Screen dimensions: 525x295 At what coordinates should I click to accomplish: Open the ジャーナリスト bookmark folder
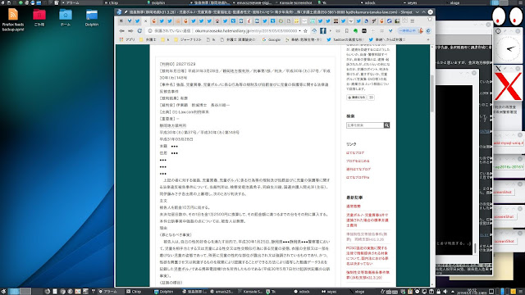188,39
